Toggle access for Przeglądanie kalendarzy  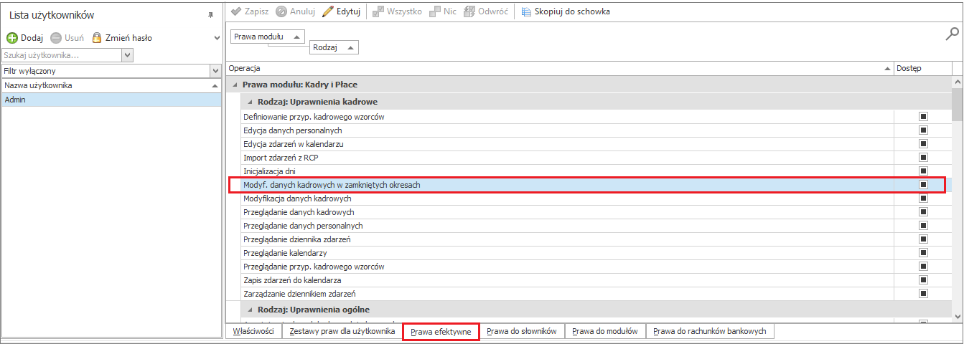[x=924, y=253]
